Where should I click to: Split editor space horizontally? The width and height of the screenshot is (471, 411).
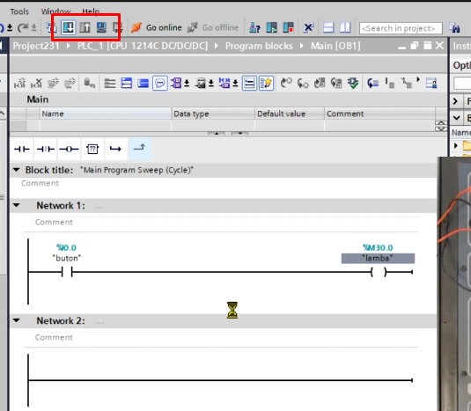[x=328, y=28]
